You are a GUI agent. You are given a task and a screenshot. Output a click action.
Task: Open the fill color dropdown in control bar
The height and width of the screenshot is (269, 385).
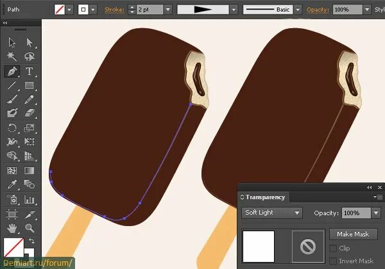69,10
